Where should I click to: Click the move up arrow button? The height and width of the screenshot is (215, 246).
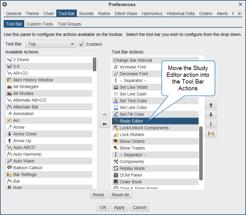point(211,105)
